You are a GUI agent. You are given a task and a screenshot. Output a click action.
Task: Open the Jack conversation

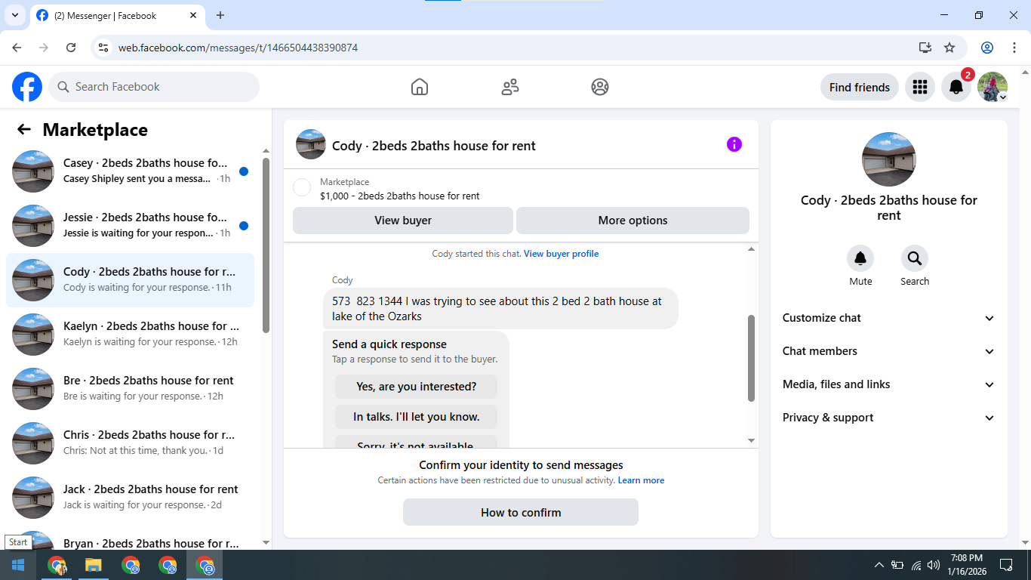click(x=130, y=498)
